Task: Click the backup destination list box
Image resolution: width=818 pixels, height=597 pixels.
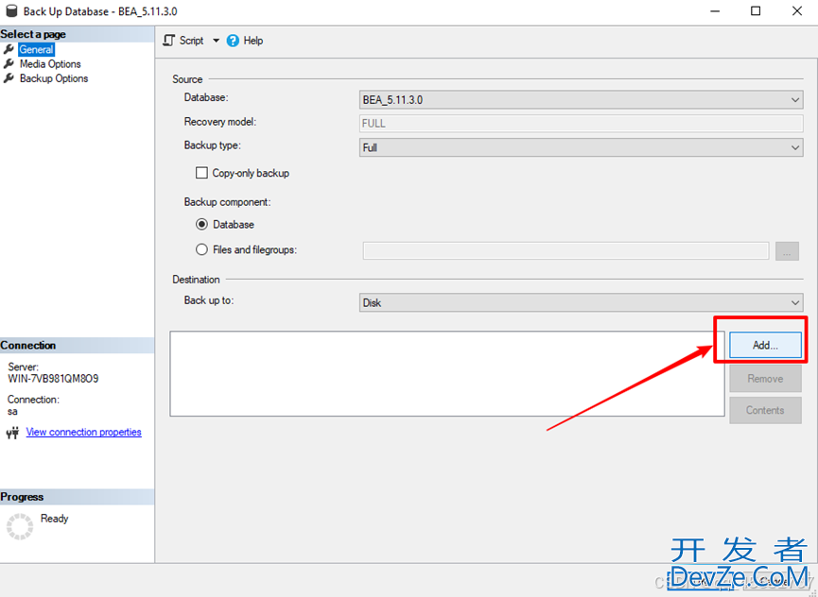Action: pos(447,373)
